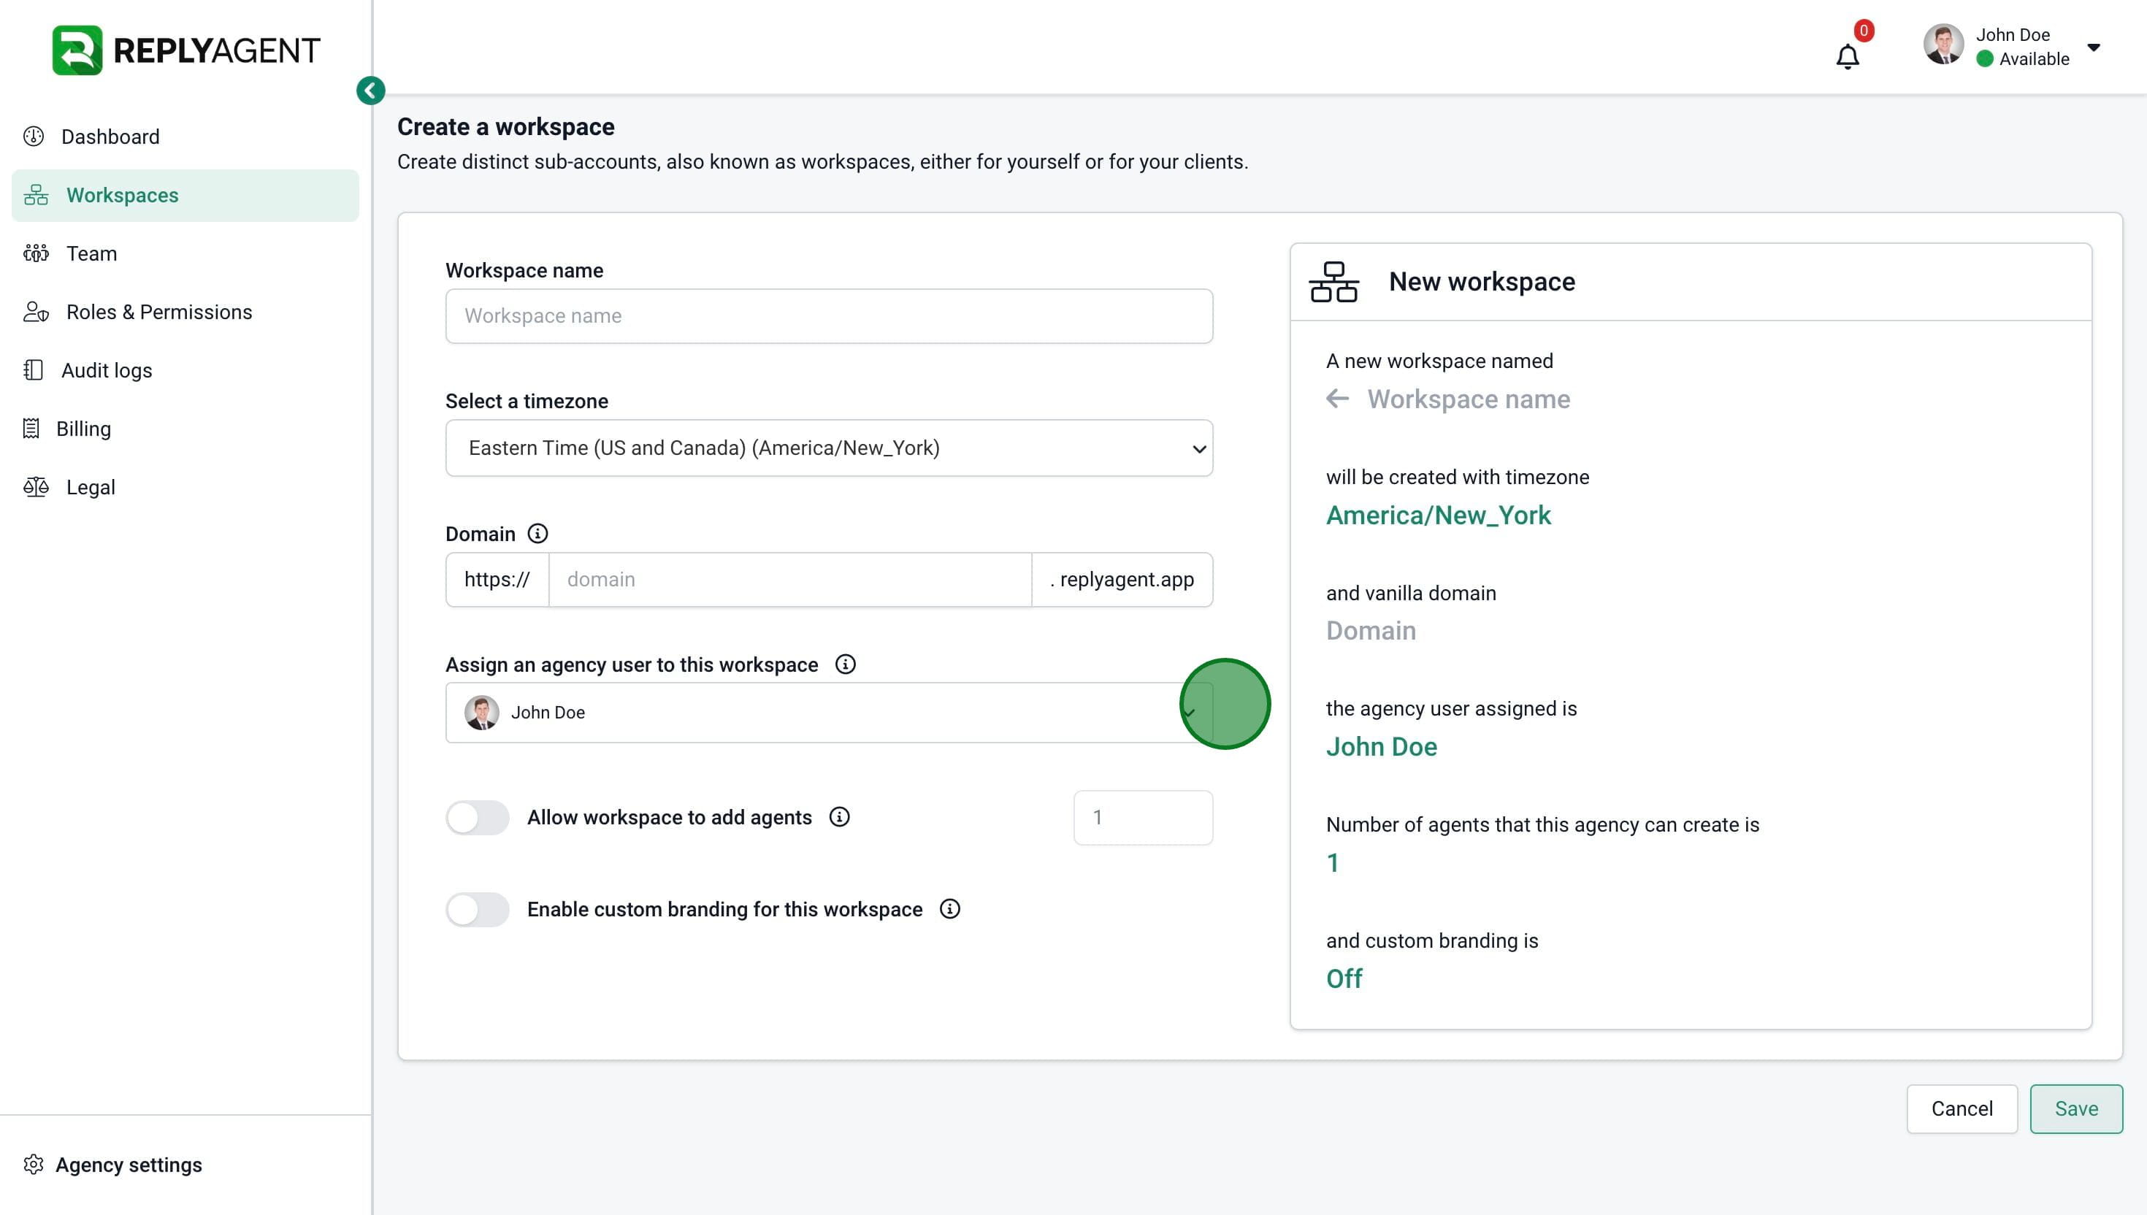The height and width of the screenshot is (1215, 2147).
Task: Enable custom branding for this workspace
Action: point(478,909)
